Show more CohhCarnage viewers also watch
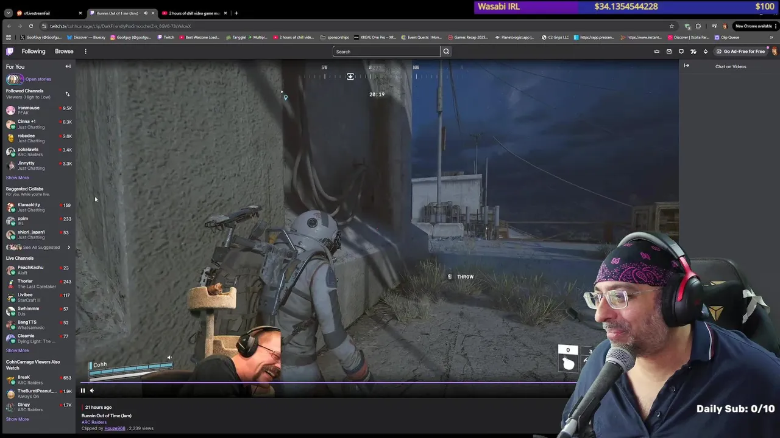The image size is (780, 438). (17, 419)
